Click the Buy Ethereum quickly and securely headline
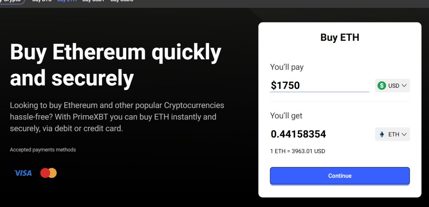This screenshot has width=429, height=207. point(115,65)
